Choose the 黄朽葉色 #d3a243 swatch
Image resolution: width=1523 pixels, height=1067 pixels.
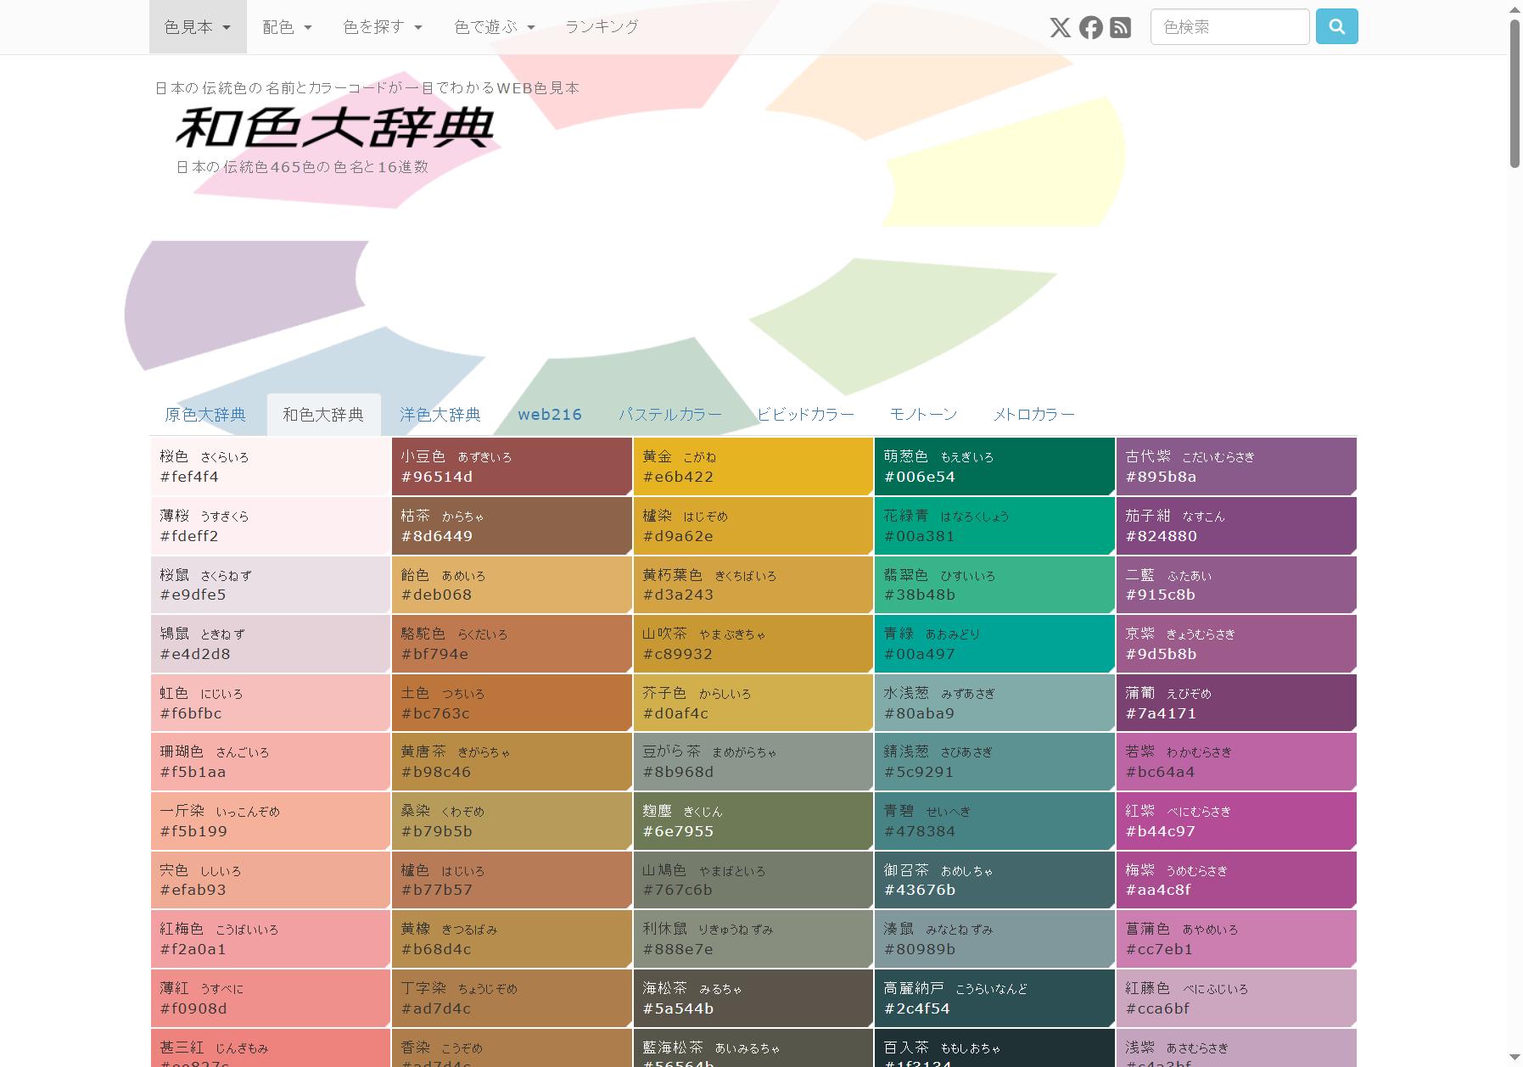pyautogui.click(x=753, y=584)
